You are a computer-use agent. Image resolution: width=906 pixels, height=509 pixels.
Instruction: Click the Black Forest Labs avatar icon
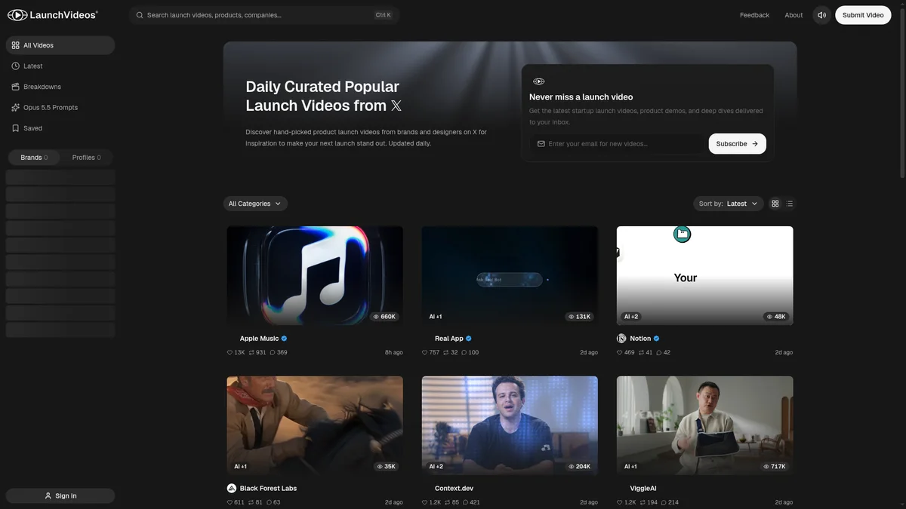click(232, 488)
